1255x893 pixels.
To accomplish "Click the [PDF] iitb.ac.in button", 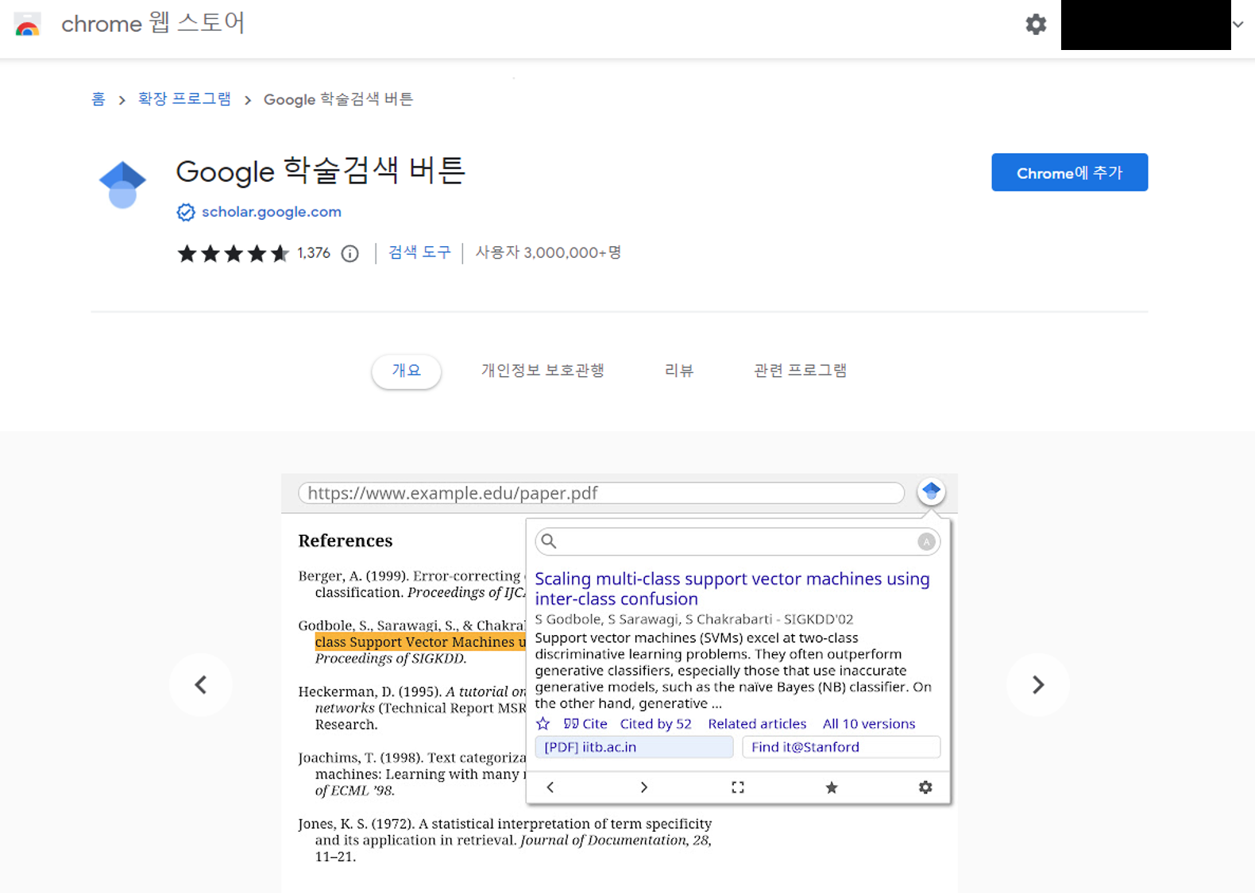I will [x=634, y=747].
